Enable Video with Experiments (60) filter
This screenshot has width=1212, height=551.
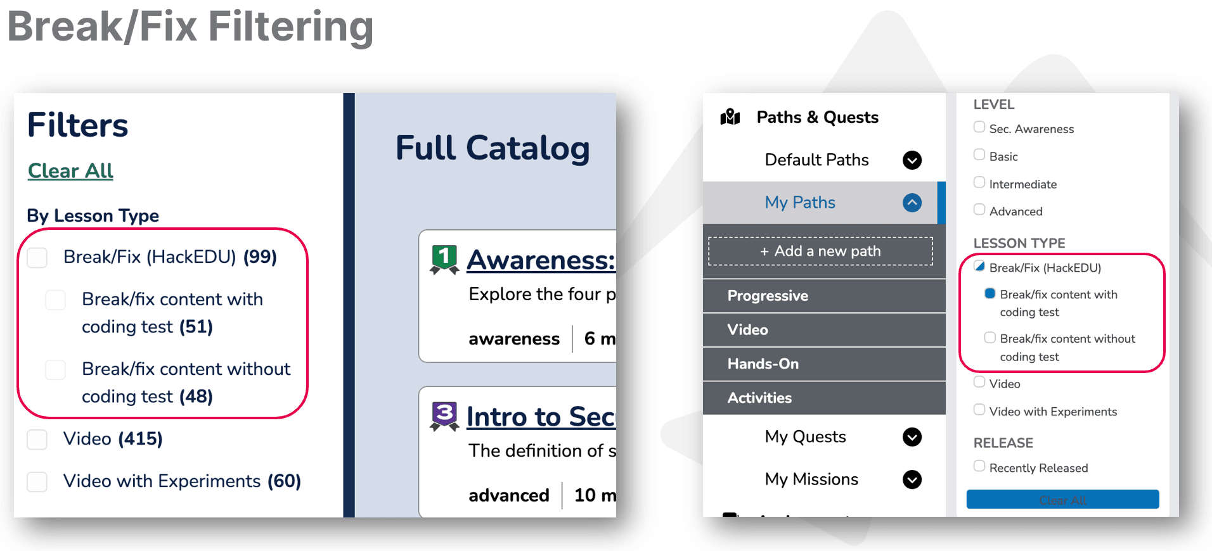(x=37, y=482)
